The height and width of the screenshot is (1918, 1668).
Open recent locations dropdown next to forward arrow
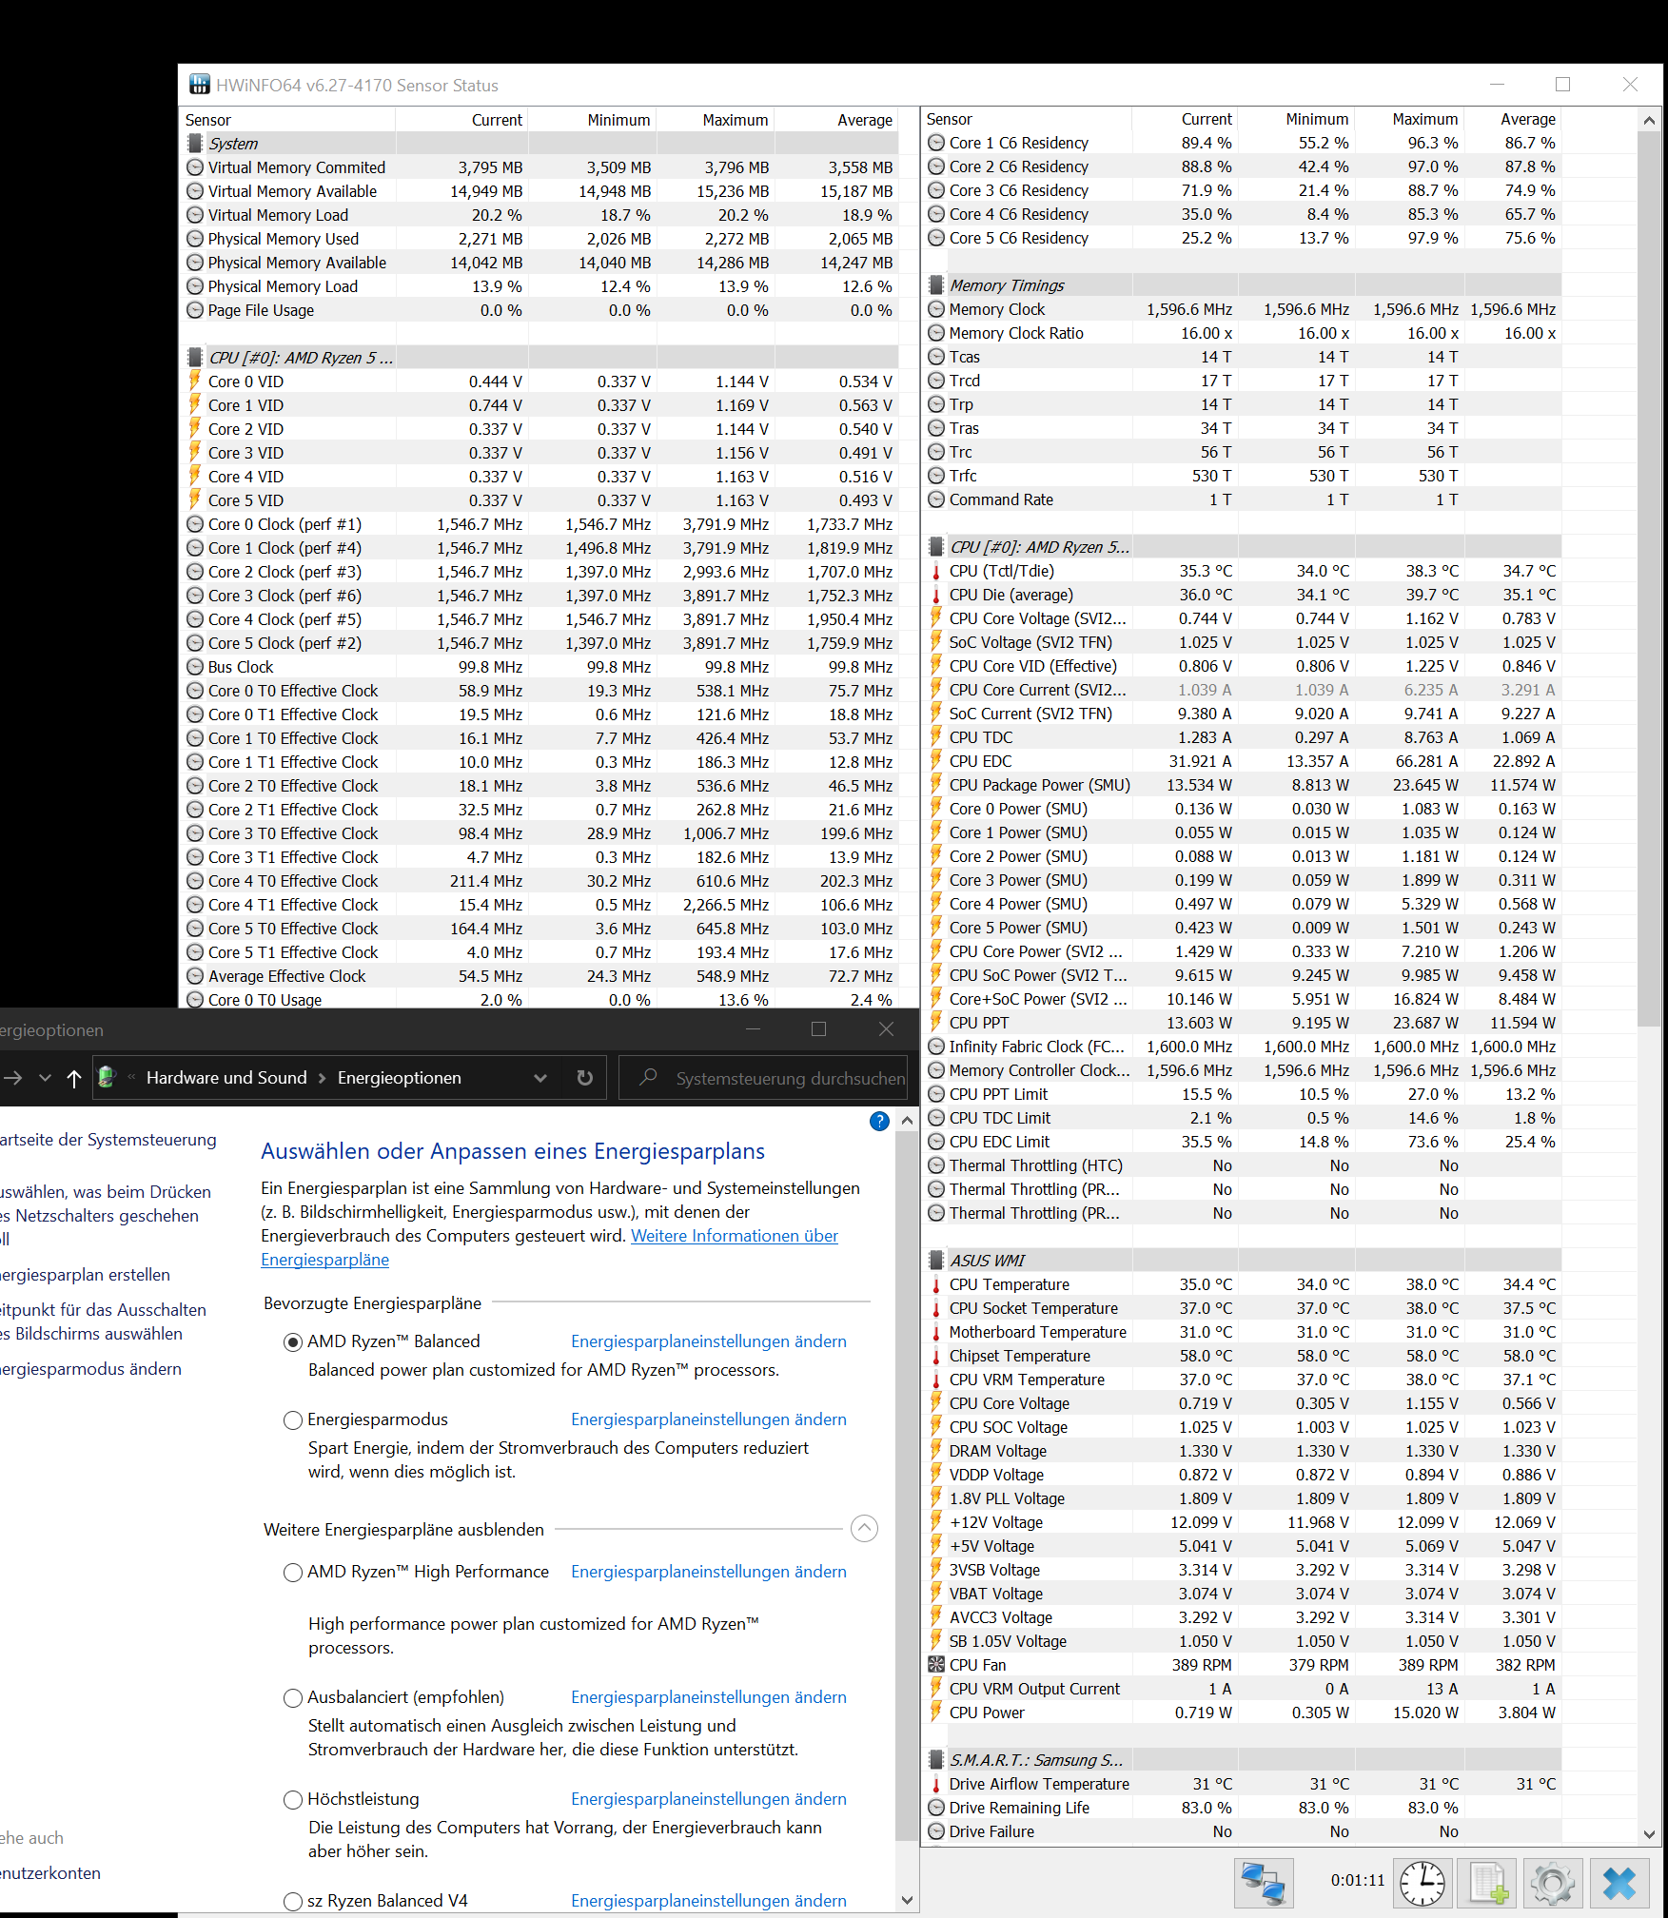pos(45,1078)
